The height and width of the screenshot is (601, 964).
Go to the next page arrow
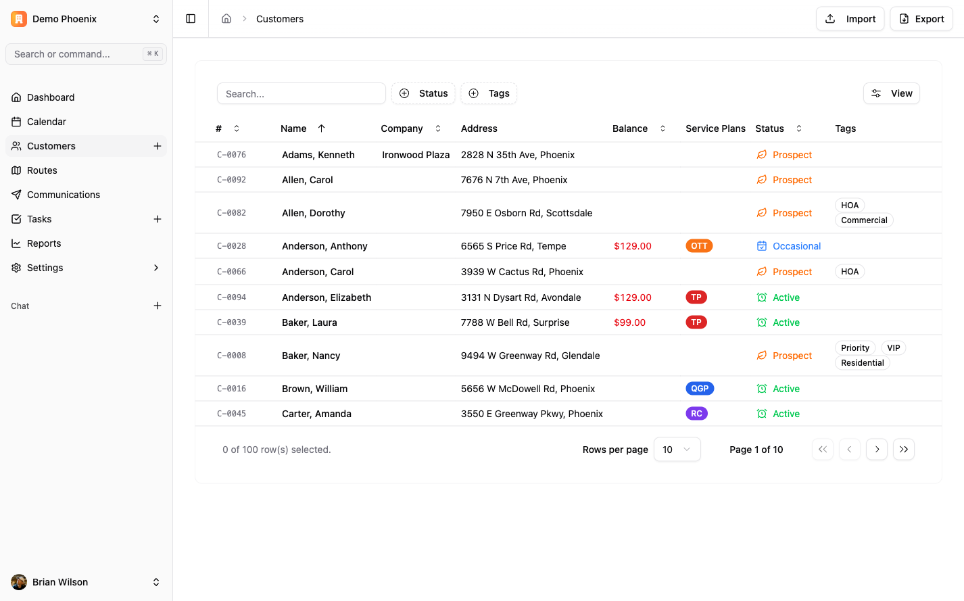877,450
